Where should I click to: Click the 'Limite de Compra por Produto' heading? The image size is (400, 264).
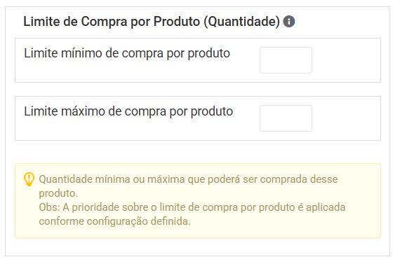(x=112, y=22)
